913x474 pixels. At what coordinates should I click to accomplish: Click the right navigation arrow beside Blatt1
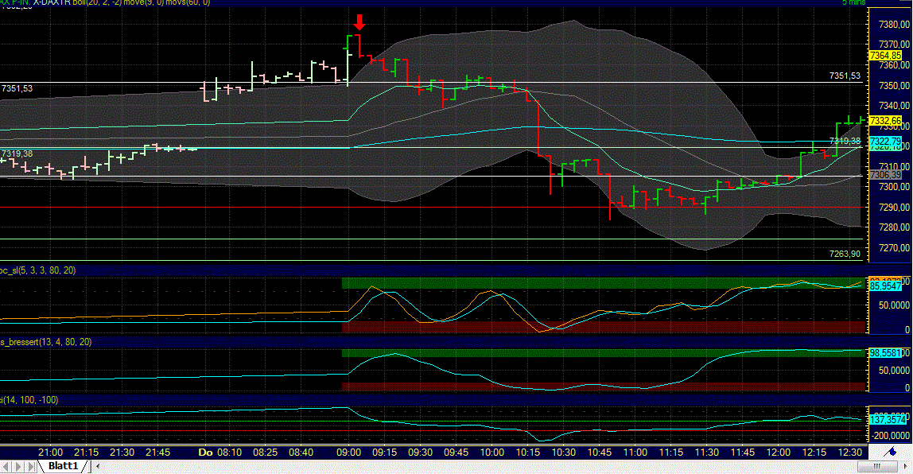19,467
